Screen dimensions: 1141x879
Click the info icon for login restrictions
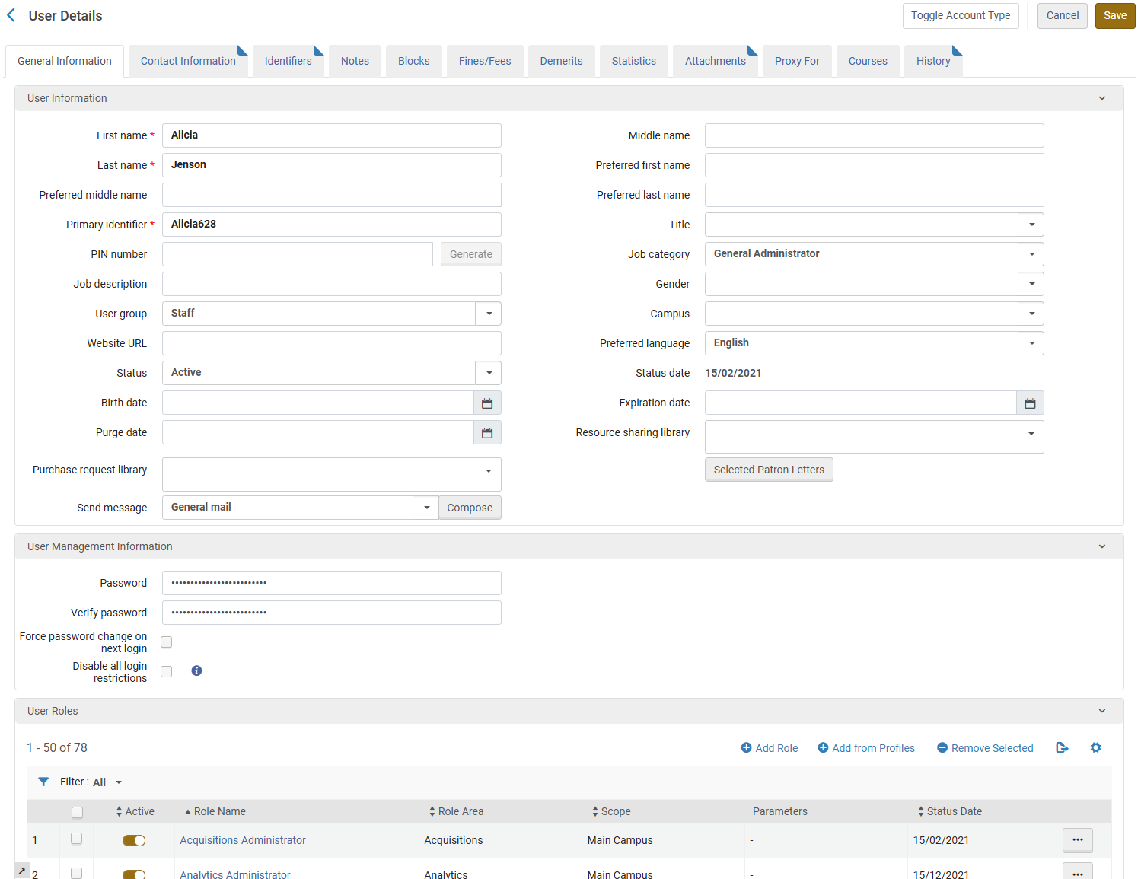(x=196, y=670)
